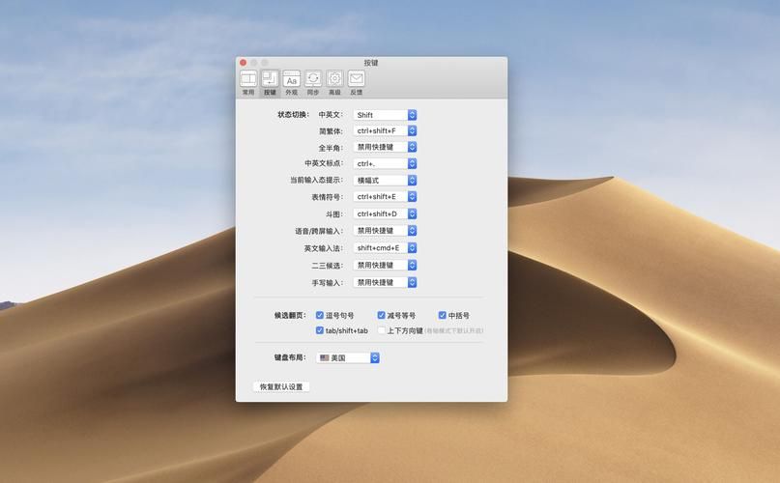Toggle the 减号等号 checkbox

point(382,315)
